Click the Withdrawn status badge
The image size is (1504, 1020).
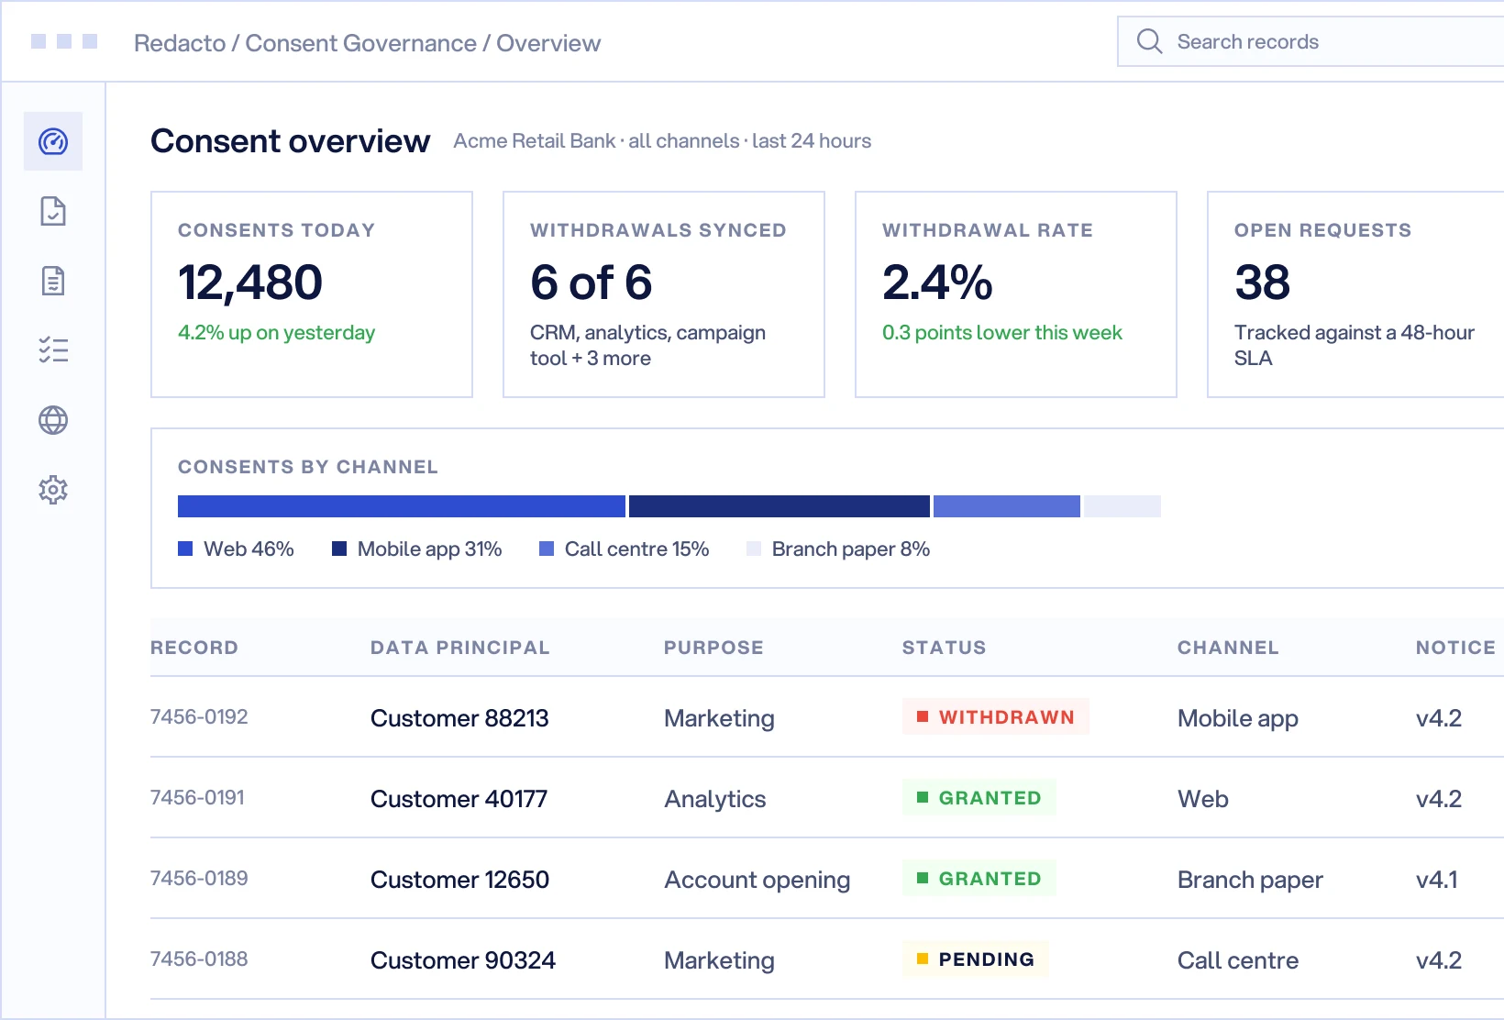click(996, 716)
